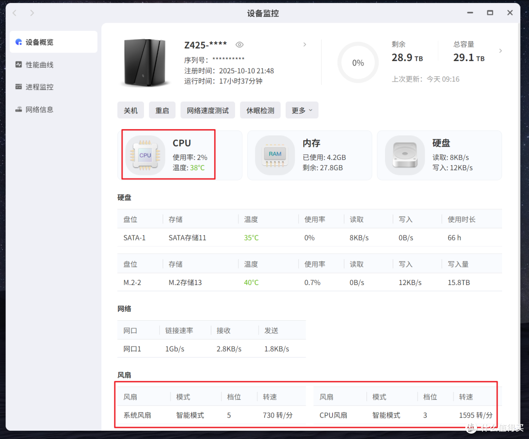The width and height of the screenshot is (529, 439).
Task: Click the 重启 button
Action: tap(162, 110)
